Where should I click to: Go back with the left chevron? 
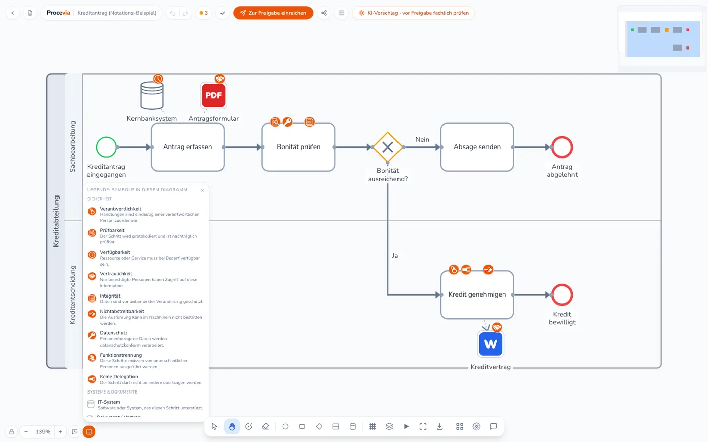(x=13, y=13)
